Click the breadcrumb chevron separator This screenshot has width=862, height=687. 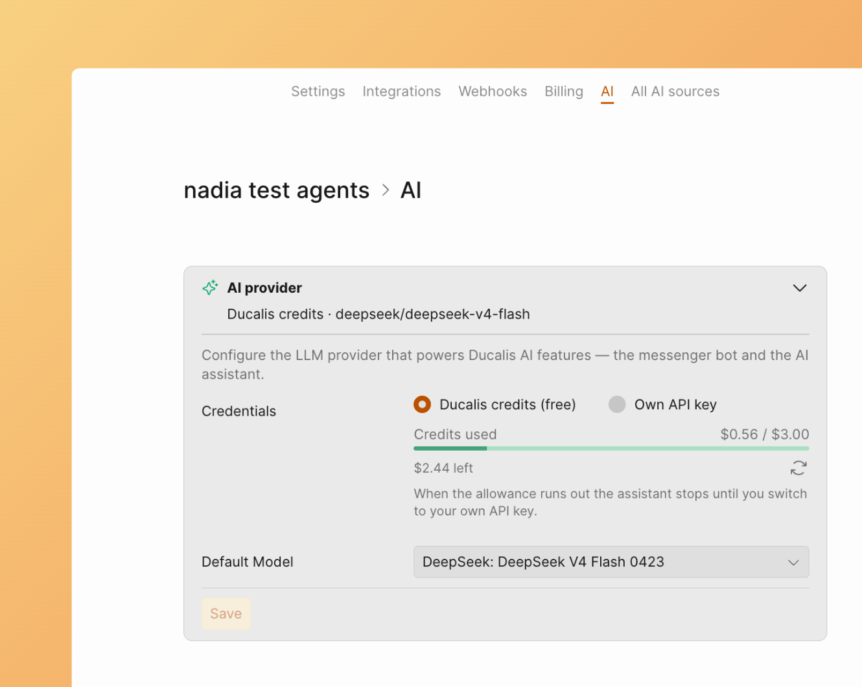386,190
